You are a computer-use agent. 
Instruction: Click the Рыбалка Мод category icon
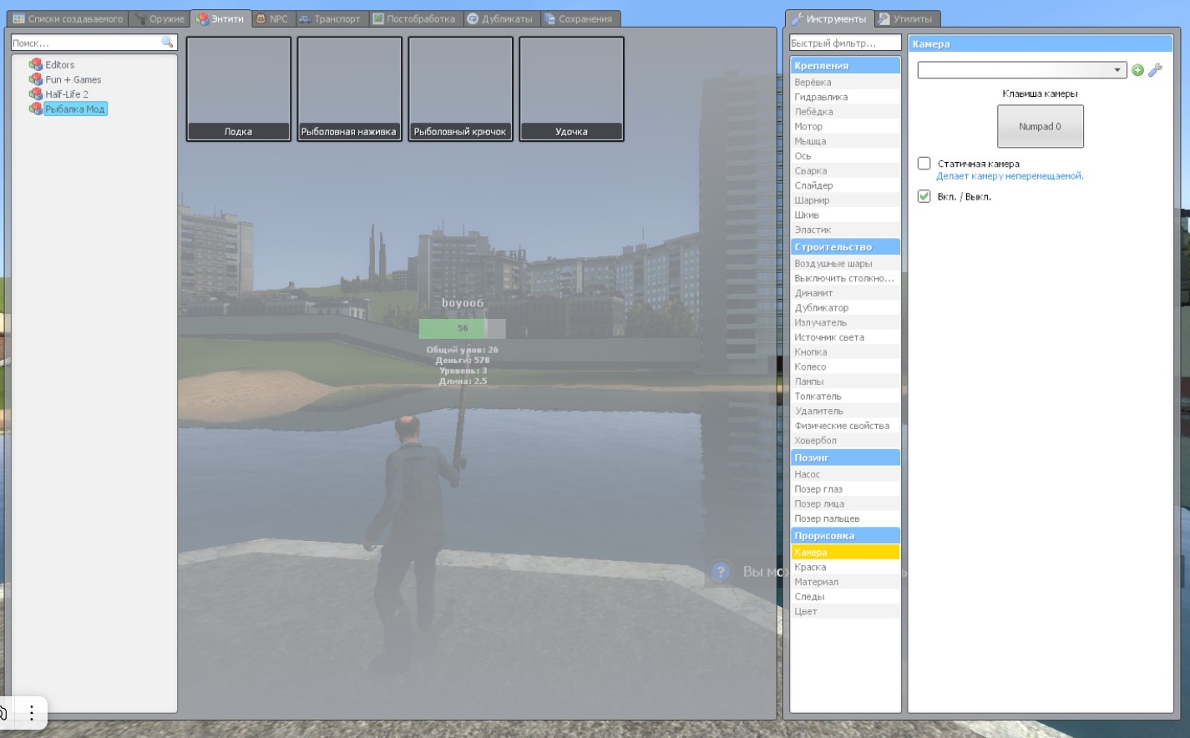tap(35, 109)
